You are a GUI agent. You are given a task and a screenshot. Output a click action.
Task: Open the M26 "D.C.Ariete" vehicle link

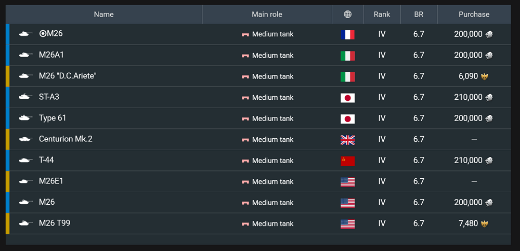click(x=68, y=76)
